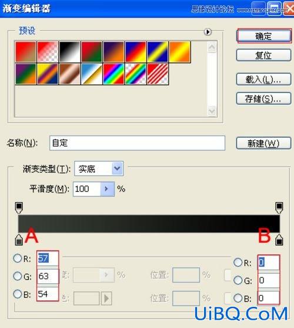Click the left B value field showing 54
The image size is (294, 328).
[x=48, y=294]
